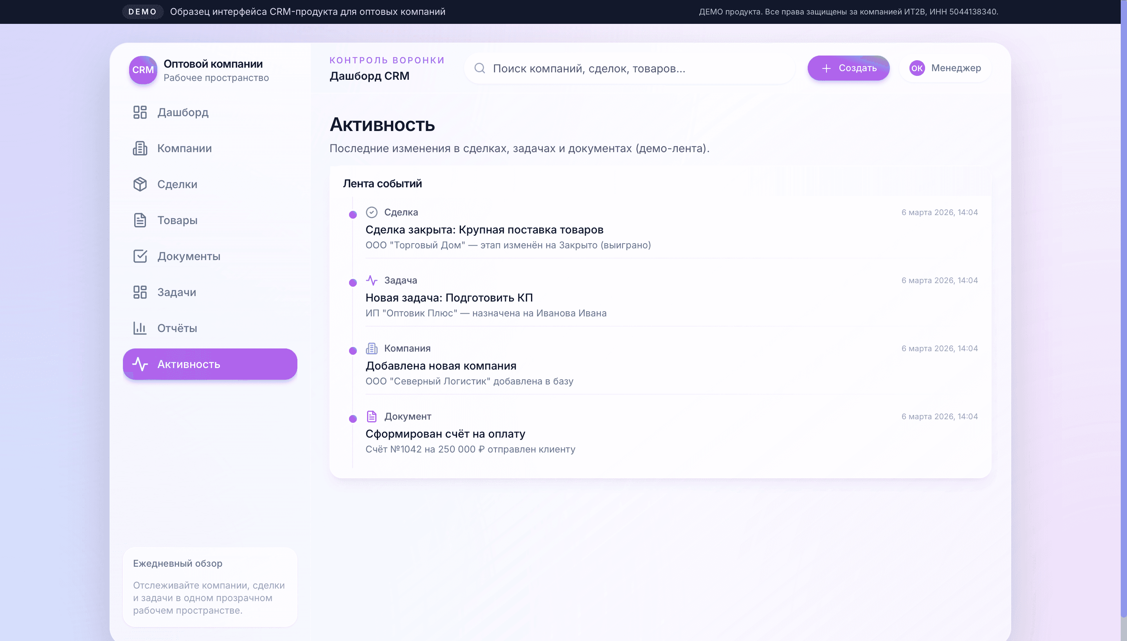Click the Отчёты bar chart icon
This screenshot has height=641, width=1127.
tap(140, 328)
